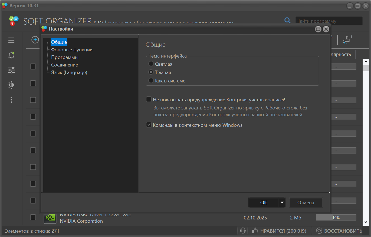
Task: Expand the dropdown arrow beside OK button
Action: click(x=282, y=202)
